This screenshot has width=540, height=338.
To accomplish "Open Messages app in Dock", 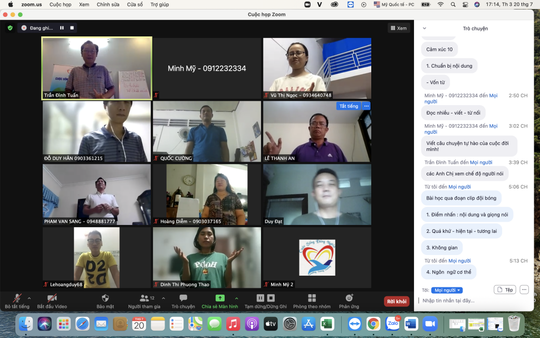I will click(x=214, y=324).
